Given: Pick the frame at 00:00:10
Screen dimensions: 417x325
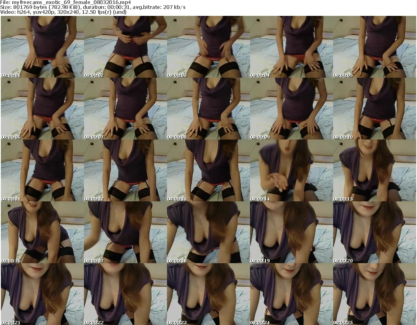Looking at the screenshot, I should coord(374,109).
